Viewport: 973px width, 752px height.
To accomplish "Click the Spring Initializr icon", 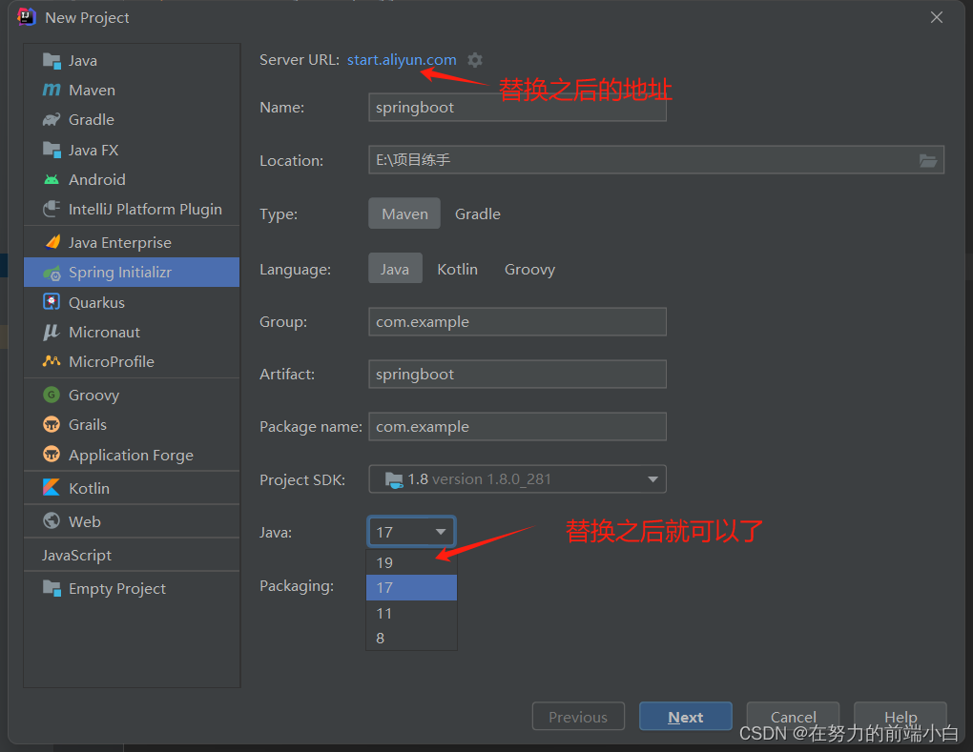I will (52, 273).
